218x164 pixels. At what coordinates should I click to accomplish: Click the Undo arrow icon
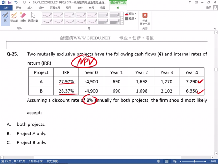point(16,2)
